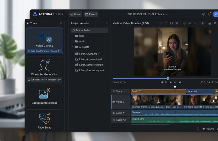The width and height of the screenshot is (218, 141).
Task: Click the text effects icon
Action: point(190,23)
